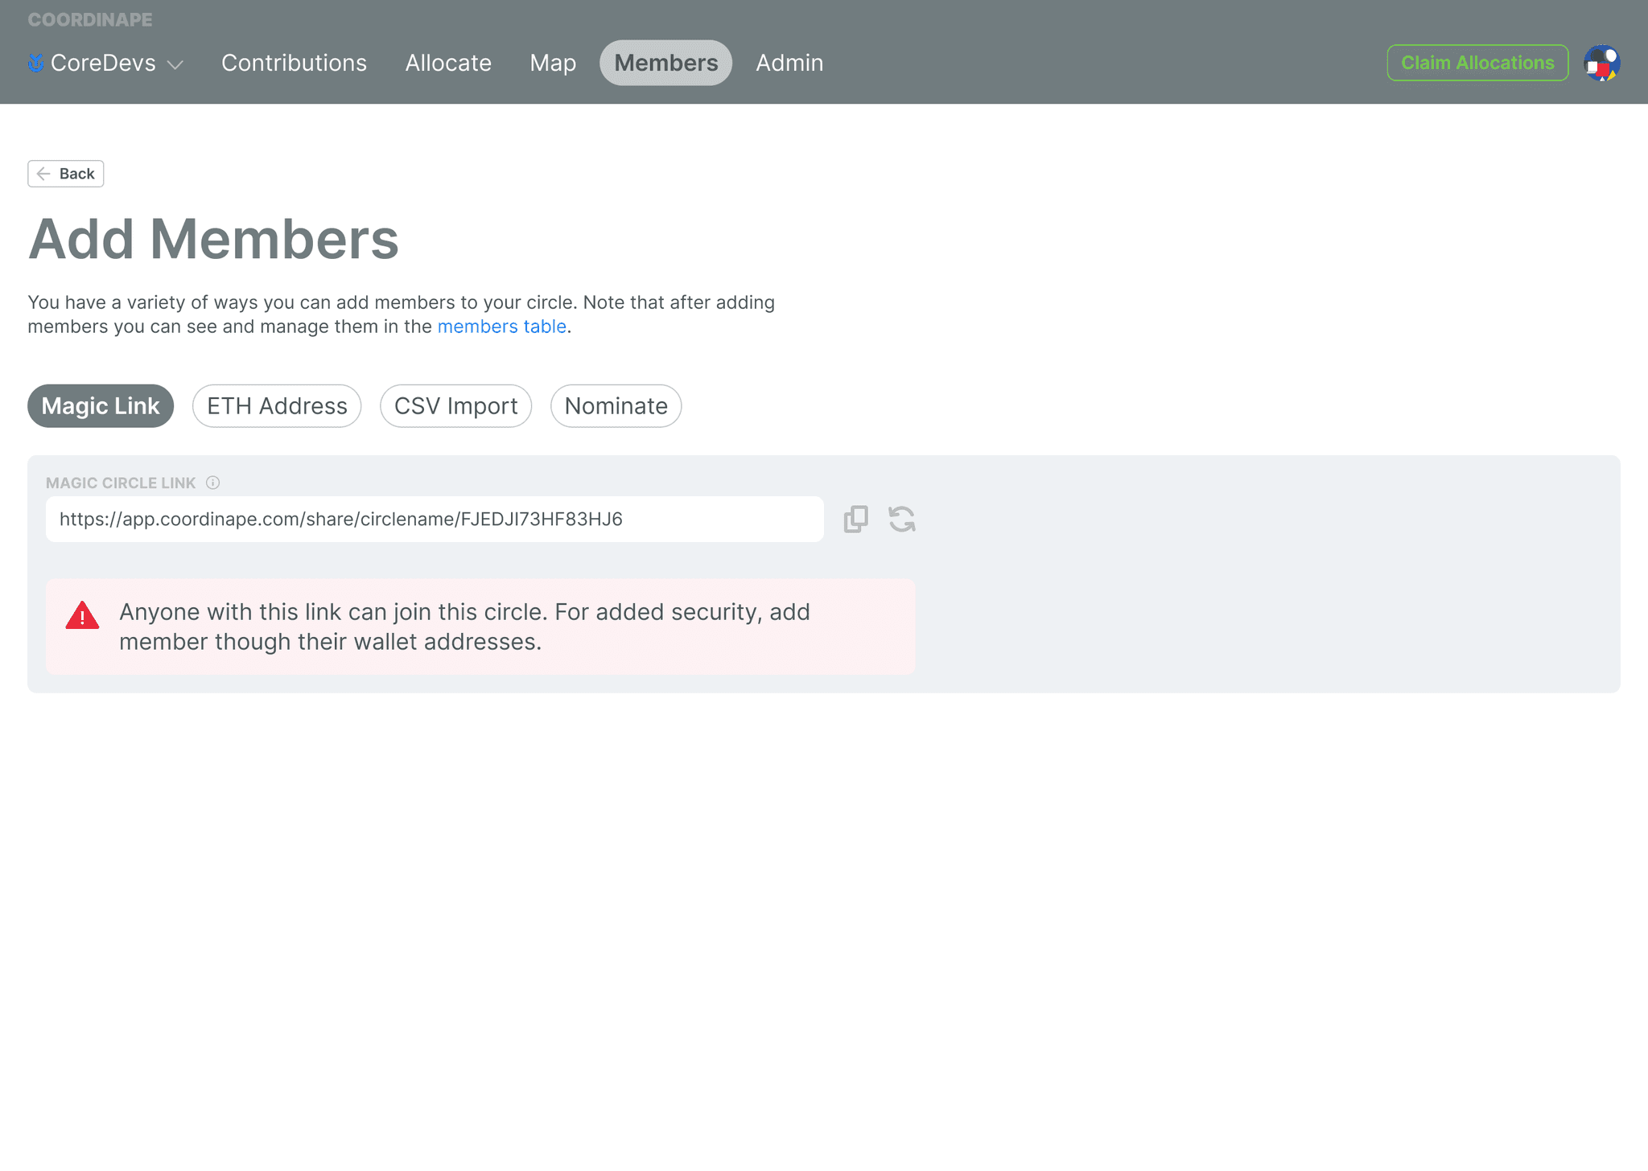Click the Claim Allocations button

coord(1477,63)
